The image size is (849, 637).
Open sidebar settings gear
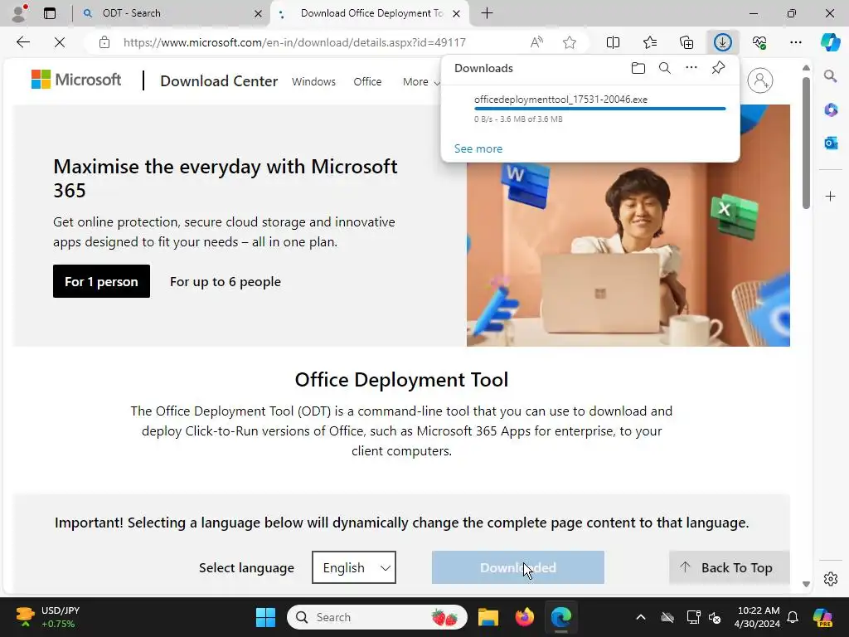(831, 578)
